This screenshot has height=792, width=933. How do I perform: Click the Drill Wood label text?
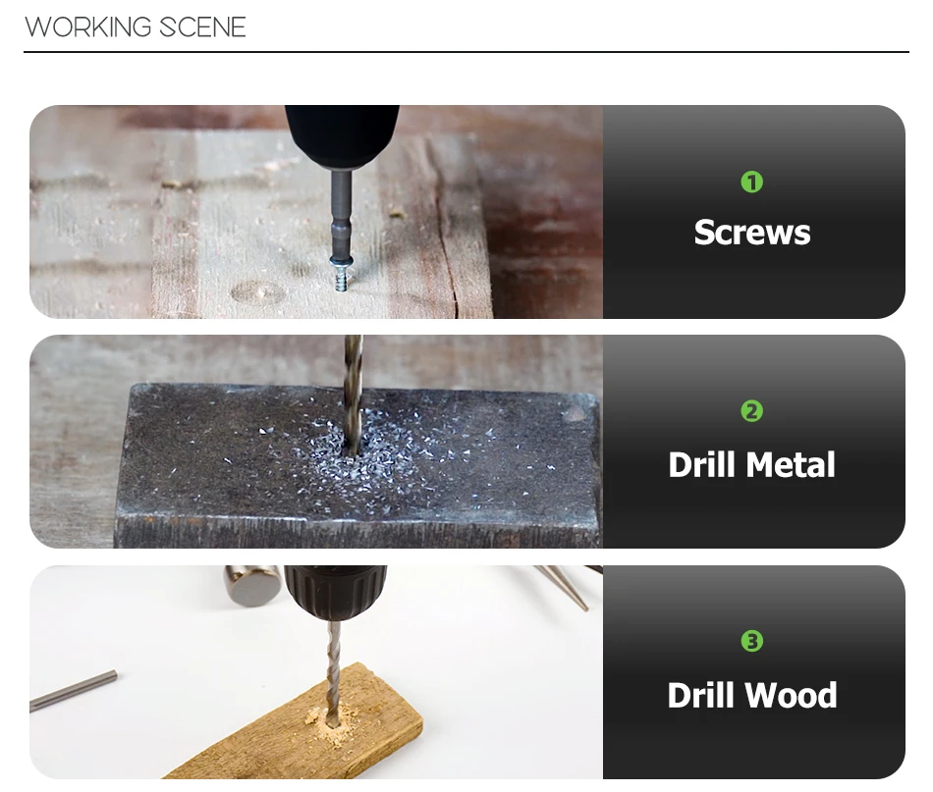751,695
